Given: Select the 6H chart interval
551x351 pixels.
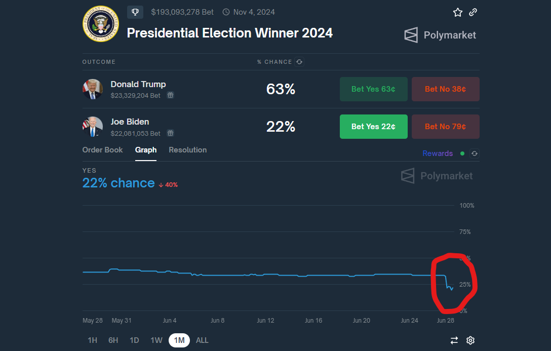Looking at the screenshot, I should pyautogui.click(x=113, y=340).
